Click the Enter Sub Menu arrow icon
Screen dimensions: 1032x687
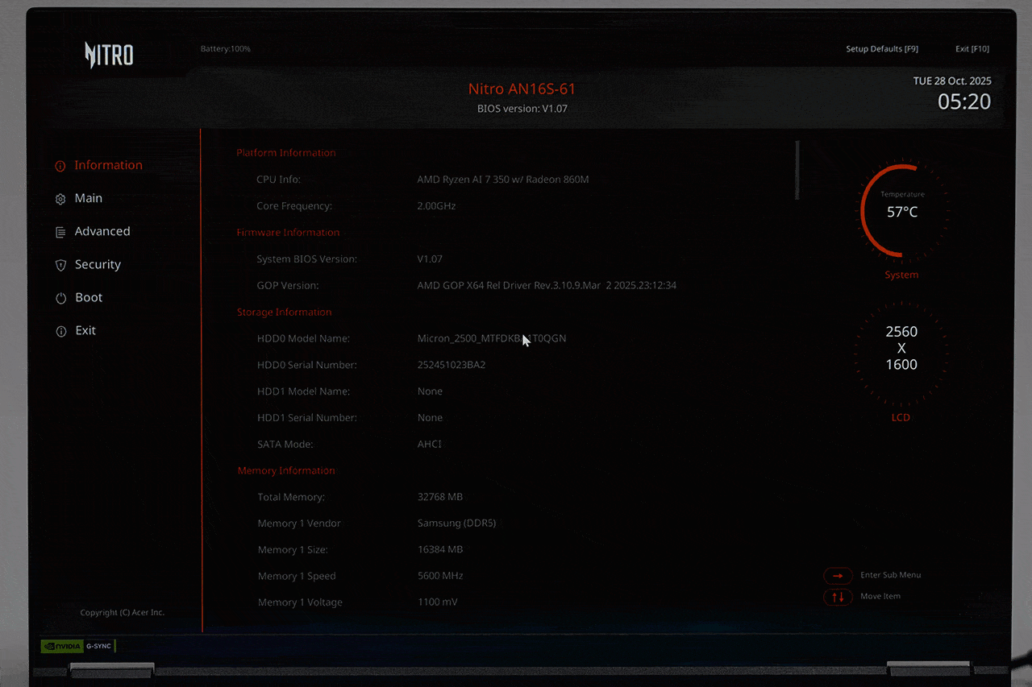[x=838, y=575]
